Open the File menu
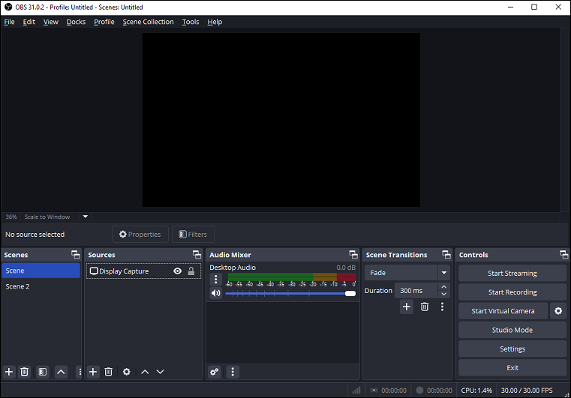The height and width of the screenshot is (398, 571). click(10, 22)
